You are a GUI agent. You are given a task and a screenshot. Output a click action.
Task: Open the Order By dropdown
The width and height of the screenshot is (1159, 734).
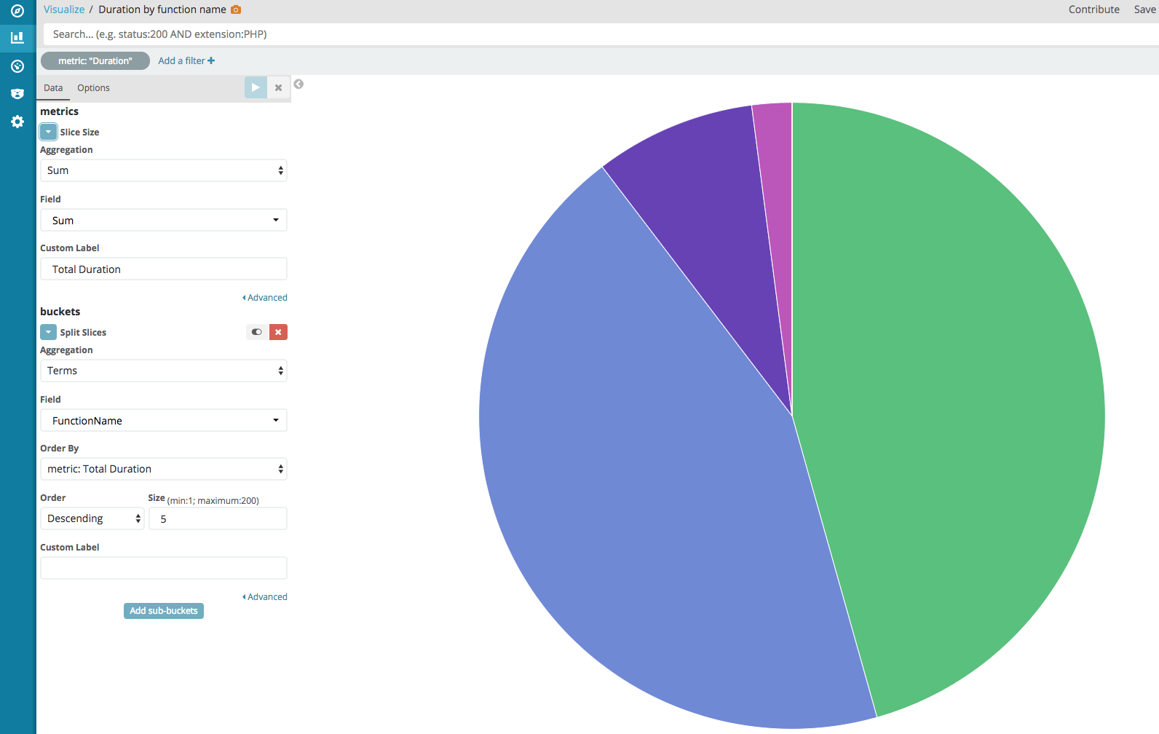(164, 469)
